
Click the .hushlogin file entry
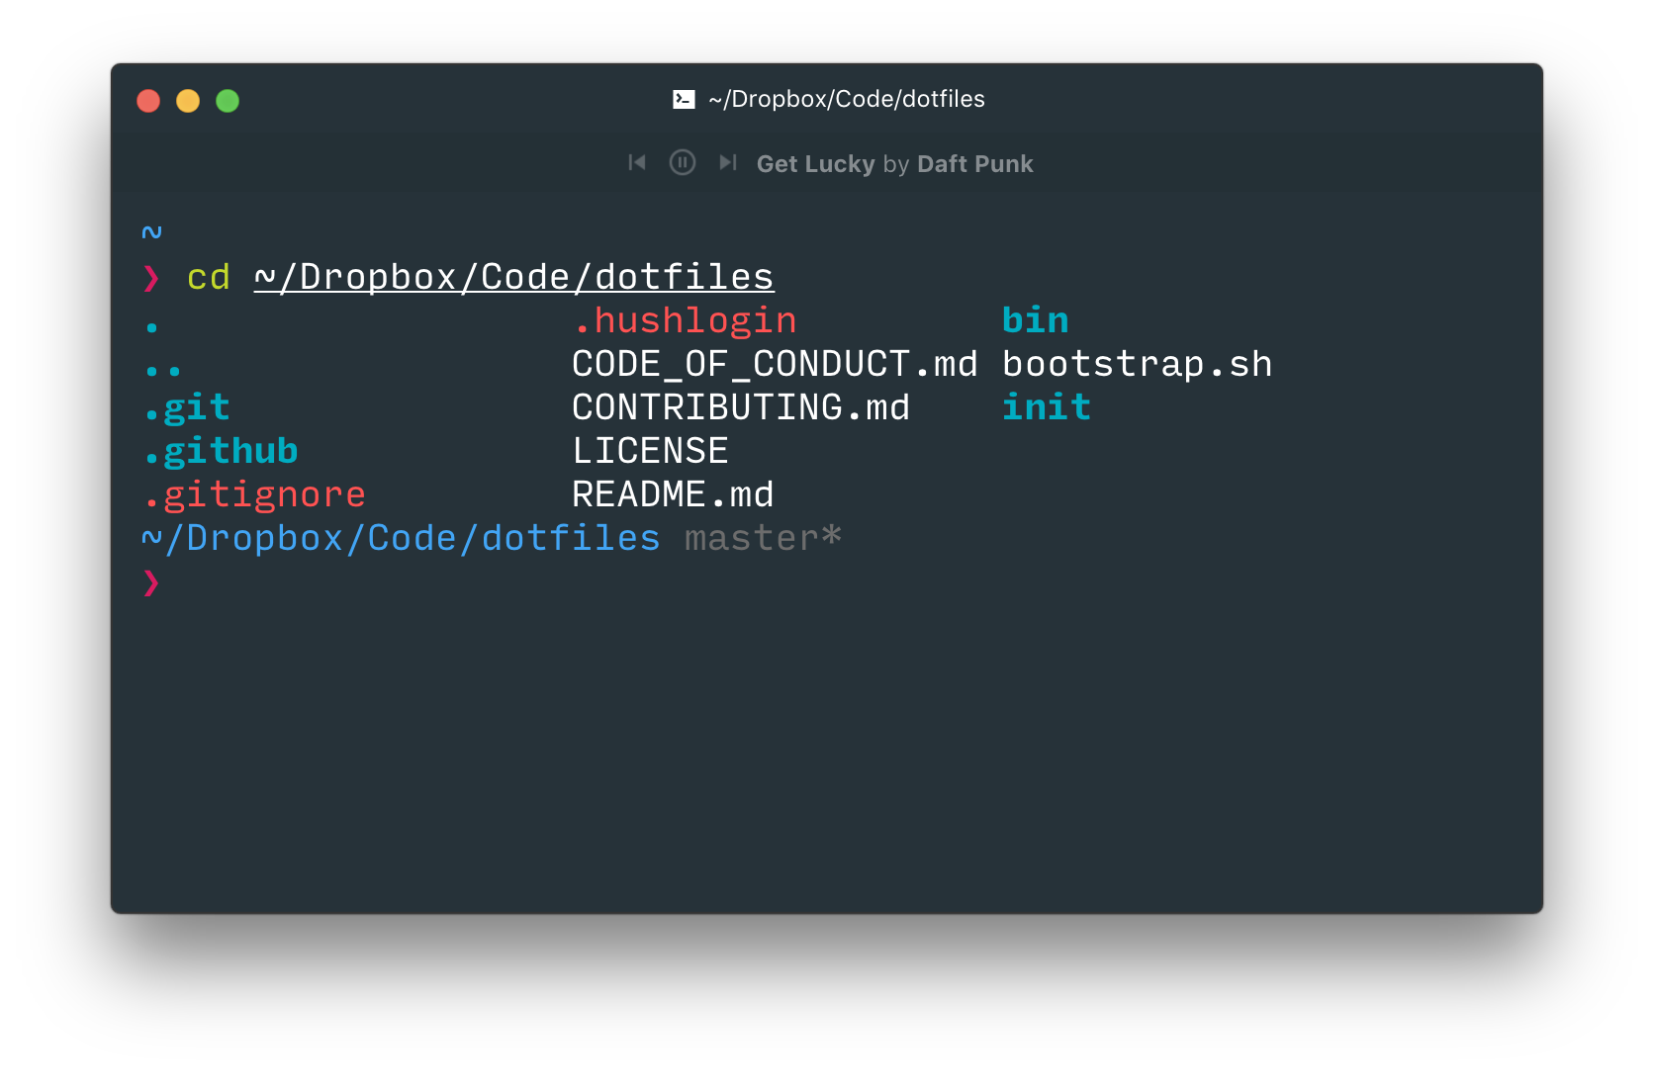pyautogui.click(x=686, y=320)
